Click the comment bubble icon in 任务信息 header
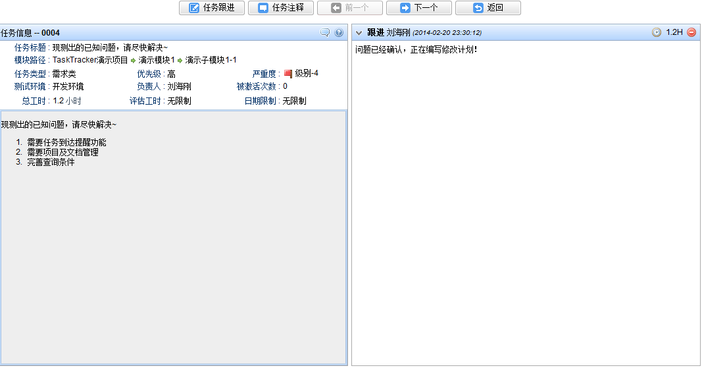The image size is (702, 368). point(325,32)
